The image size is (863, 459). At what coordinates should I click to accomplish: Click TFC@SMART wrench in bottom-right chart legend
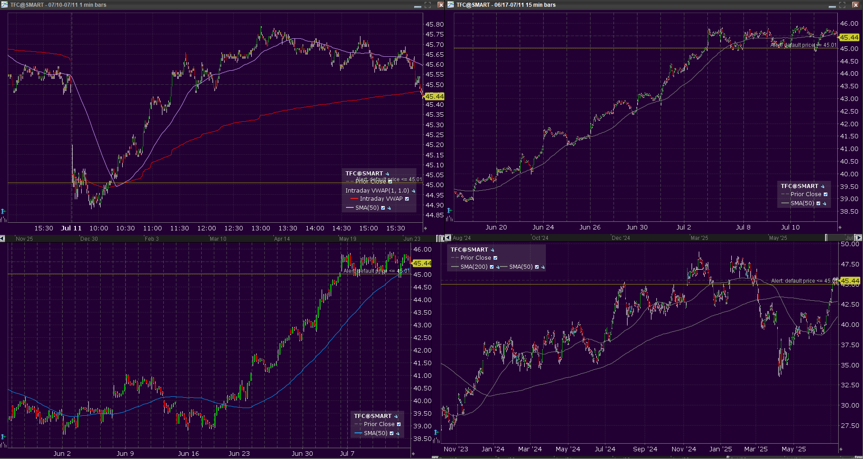(x=493, y=250)
